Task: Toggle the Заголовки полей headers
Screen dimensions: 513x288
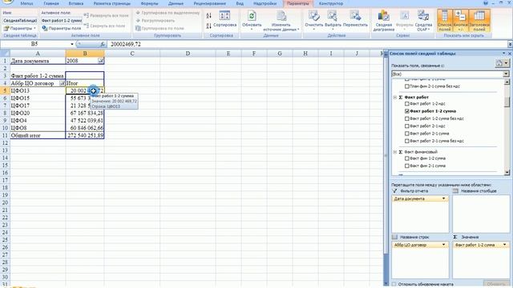Action: pyautogui.click(x=479, y=21)
